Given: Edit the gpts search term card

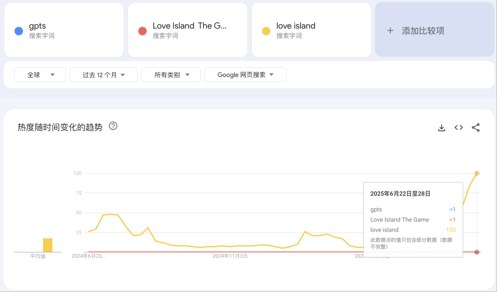Looking at the screenshot, I should [x=64, y=30].
